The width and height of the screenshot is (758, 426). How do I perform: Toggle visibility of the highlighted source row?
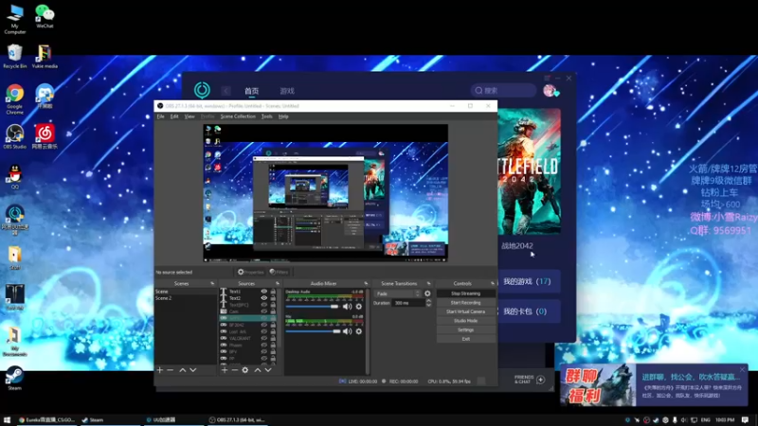[x=264, y=318]
